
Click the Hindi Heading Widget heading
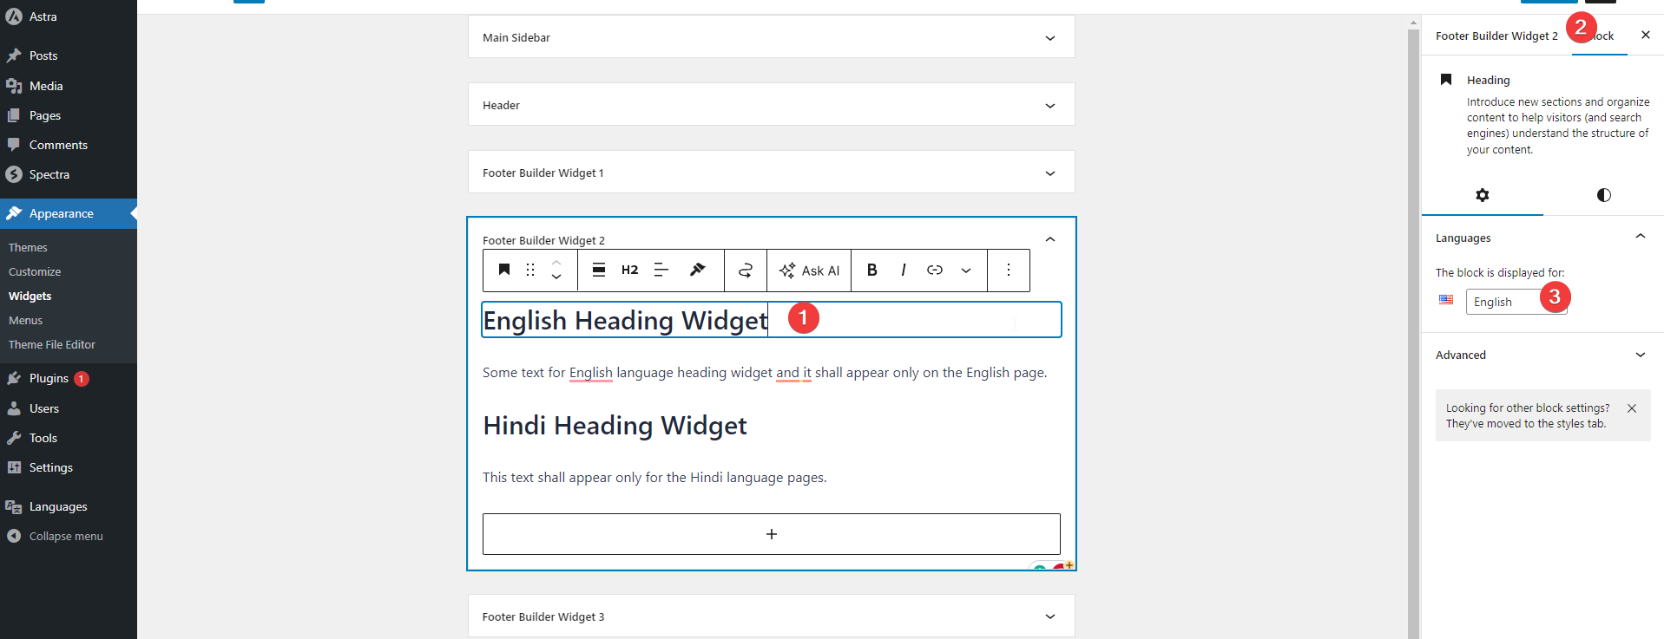click(x=615, y=426)
